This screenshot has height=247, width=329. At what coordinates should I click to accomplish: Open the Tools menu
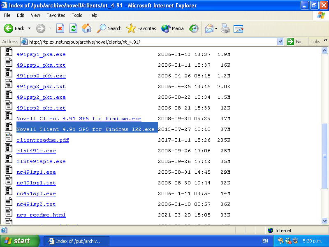(x=77, y=15)
